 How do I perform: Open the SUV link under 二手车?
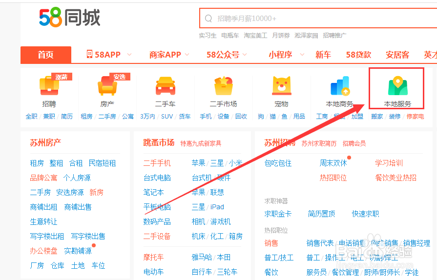point(167,117)
